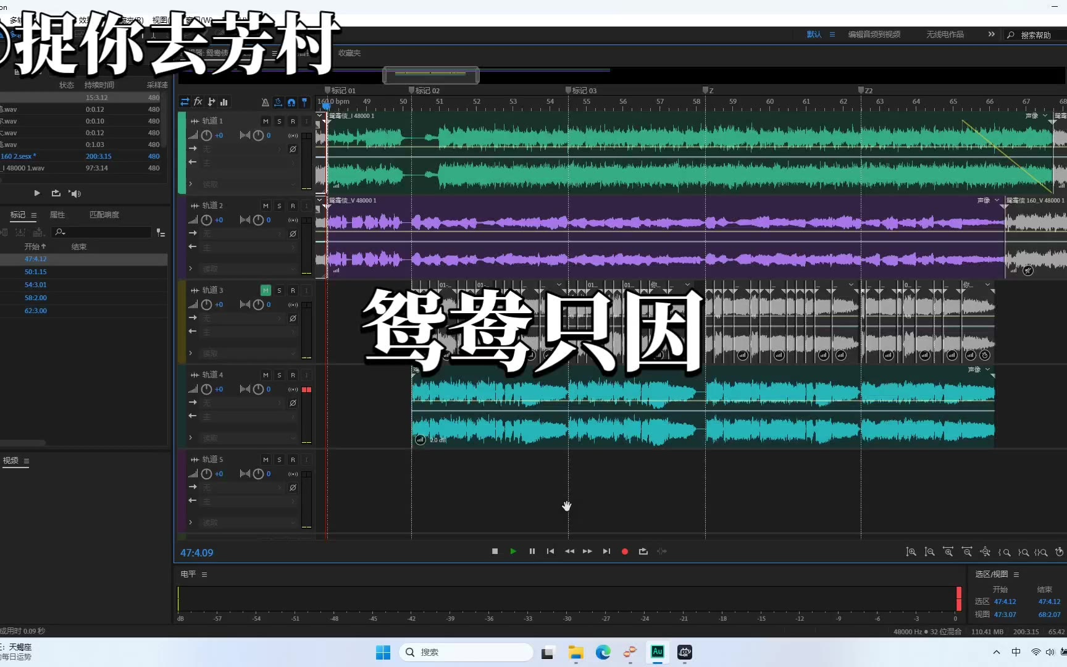Click the Loop Playback transport icon

coord(643,552)
